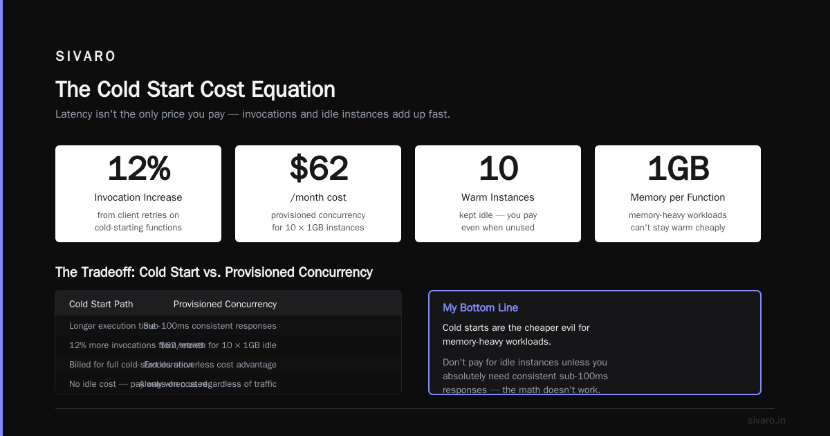The width and height of the screenshot is (830, 436).
Task: Click the 12% Invocation Increase card
Action: click(x=138, y=194)
